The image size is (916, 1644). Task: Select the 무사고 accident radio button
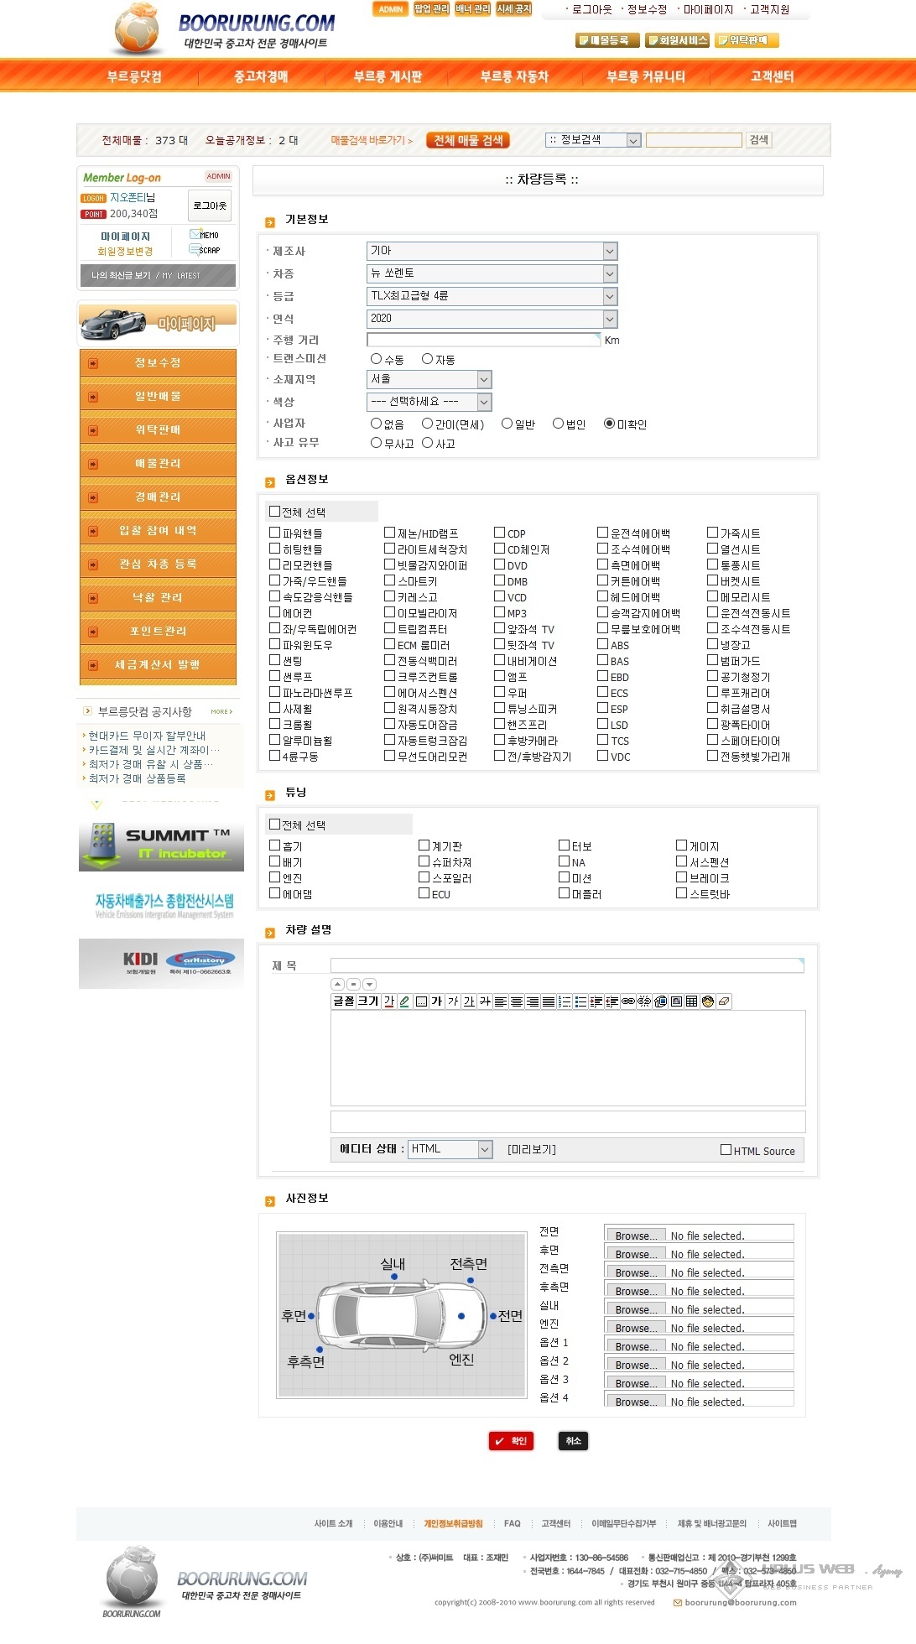(376, 443)
